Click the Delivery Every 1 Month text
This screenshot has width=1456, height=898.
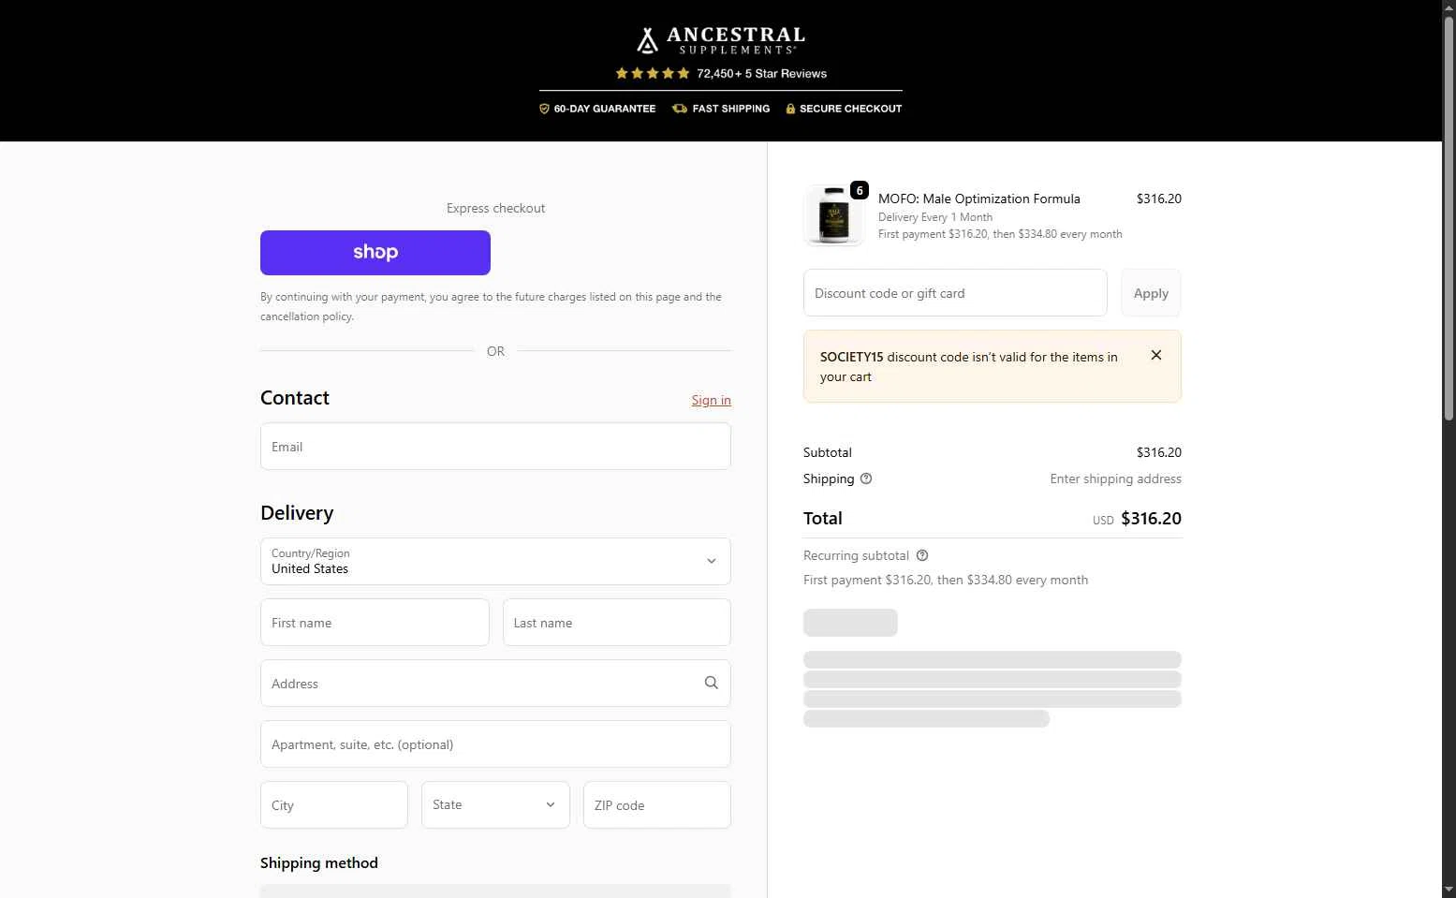pyautogui.click(x=935, y=217)
